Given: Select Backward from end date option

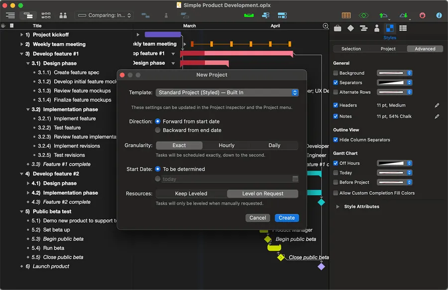Looking at the screenshot, I should [x=158, y=131].
